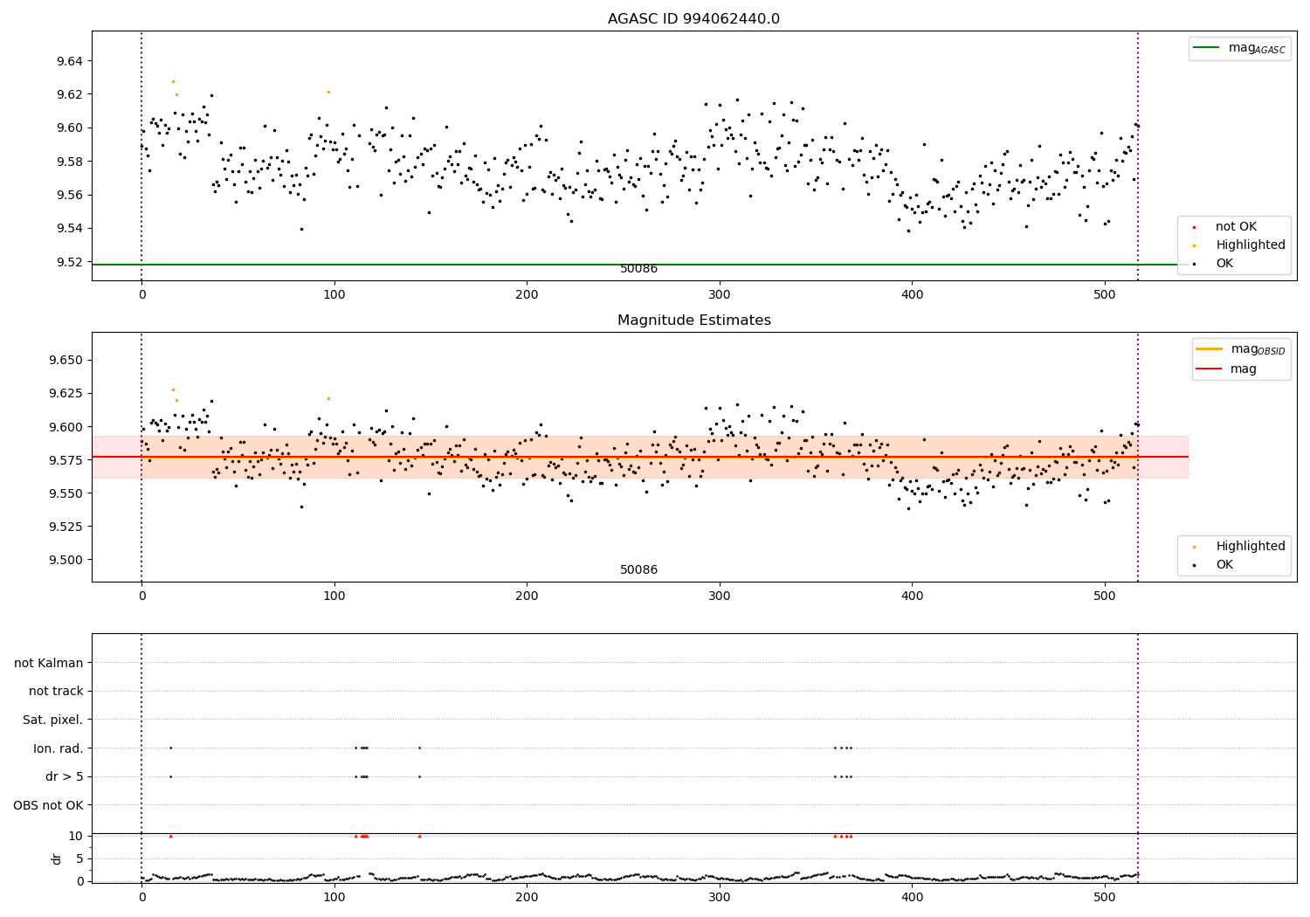Image resolution: width=1310 pixels, height=917 pixels.
Task: Click the mag OBSID legend entry in middle plot
Action: pyautogui.click(x=1241, y=349)
